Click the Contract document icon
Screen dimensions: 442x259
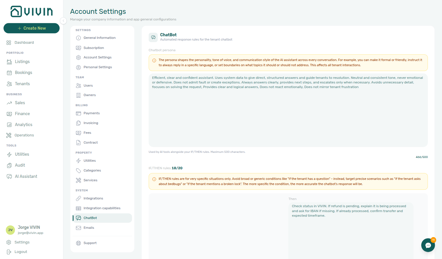pos(78,143)
